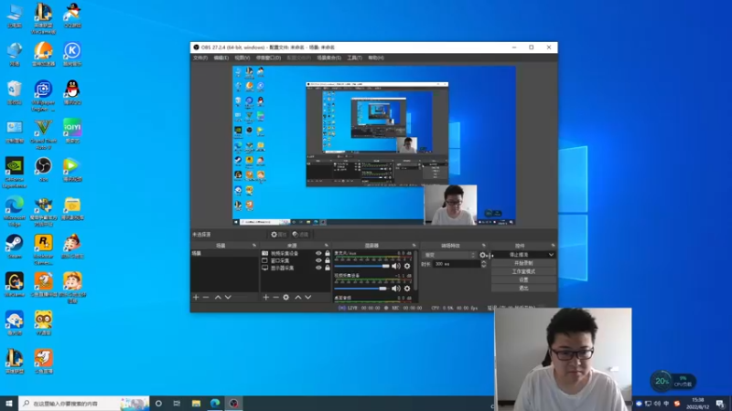Open WeGame desktop shortcut
Viewport: 732px width, 411px height.
click(15, 285)
